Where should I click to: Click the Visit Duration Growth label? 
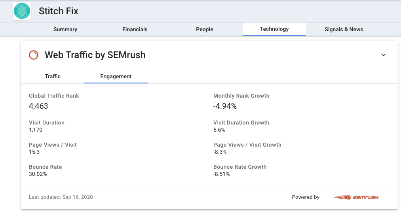coord(241,123)
